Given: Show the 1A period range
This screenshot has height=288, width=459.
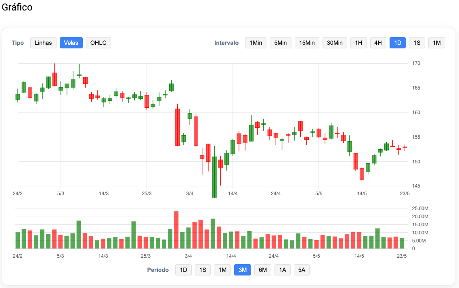Looking at the screenshot, I should [x=283, y=270].
